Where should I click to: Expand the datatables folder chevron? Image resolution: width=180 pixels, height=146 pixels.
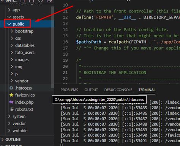click(12, 45)
